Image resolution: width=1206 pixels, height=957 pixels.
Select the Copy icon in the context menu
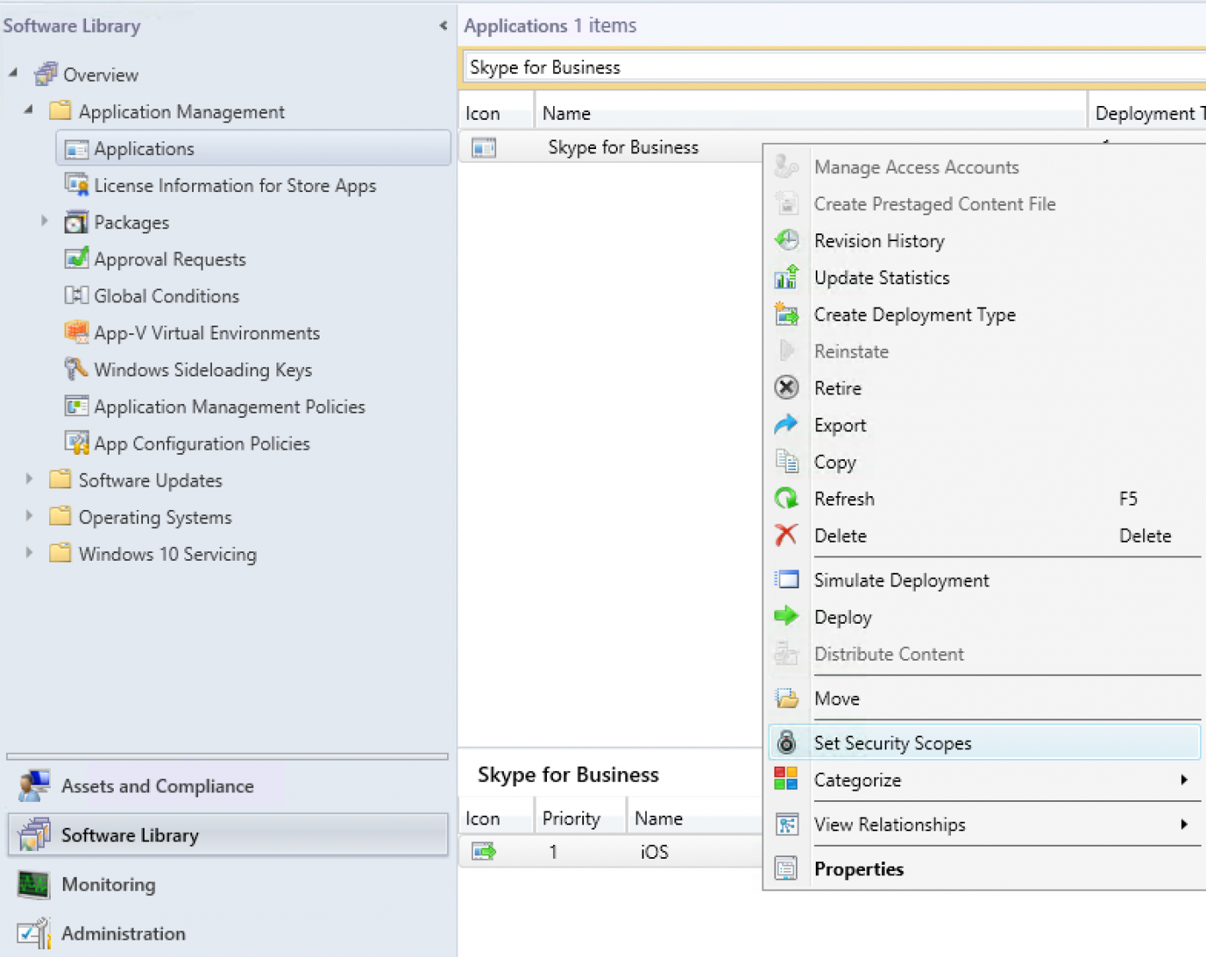tap(786, 462)
